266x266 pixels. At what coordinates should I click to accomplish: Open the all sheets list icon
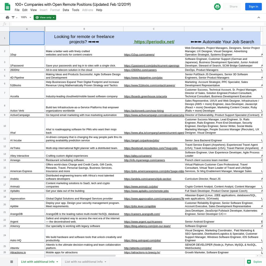(x=11, y=262)
